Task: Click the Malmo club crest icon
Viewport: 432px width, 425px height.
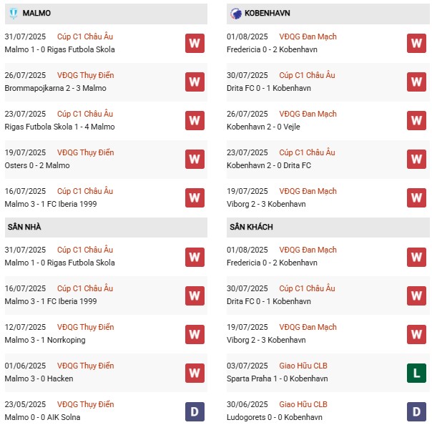Action: point(14,14)
